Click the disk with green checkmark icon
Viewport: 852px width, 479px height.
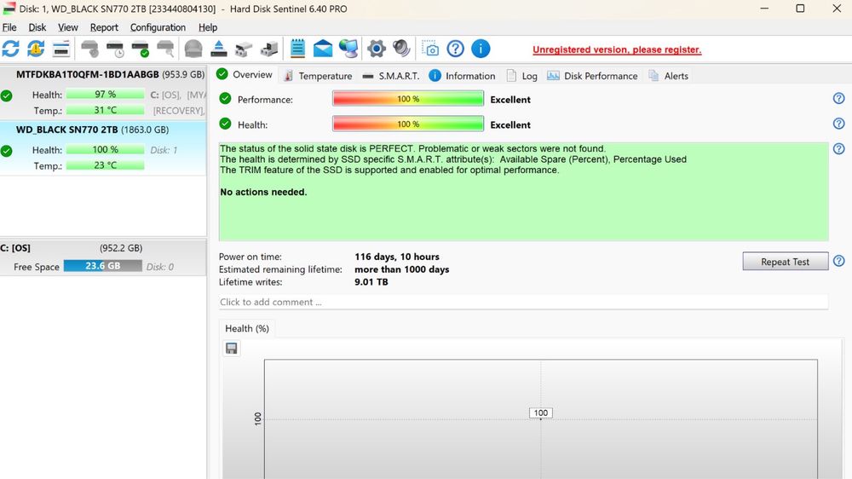tap(141, 49)
